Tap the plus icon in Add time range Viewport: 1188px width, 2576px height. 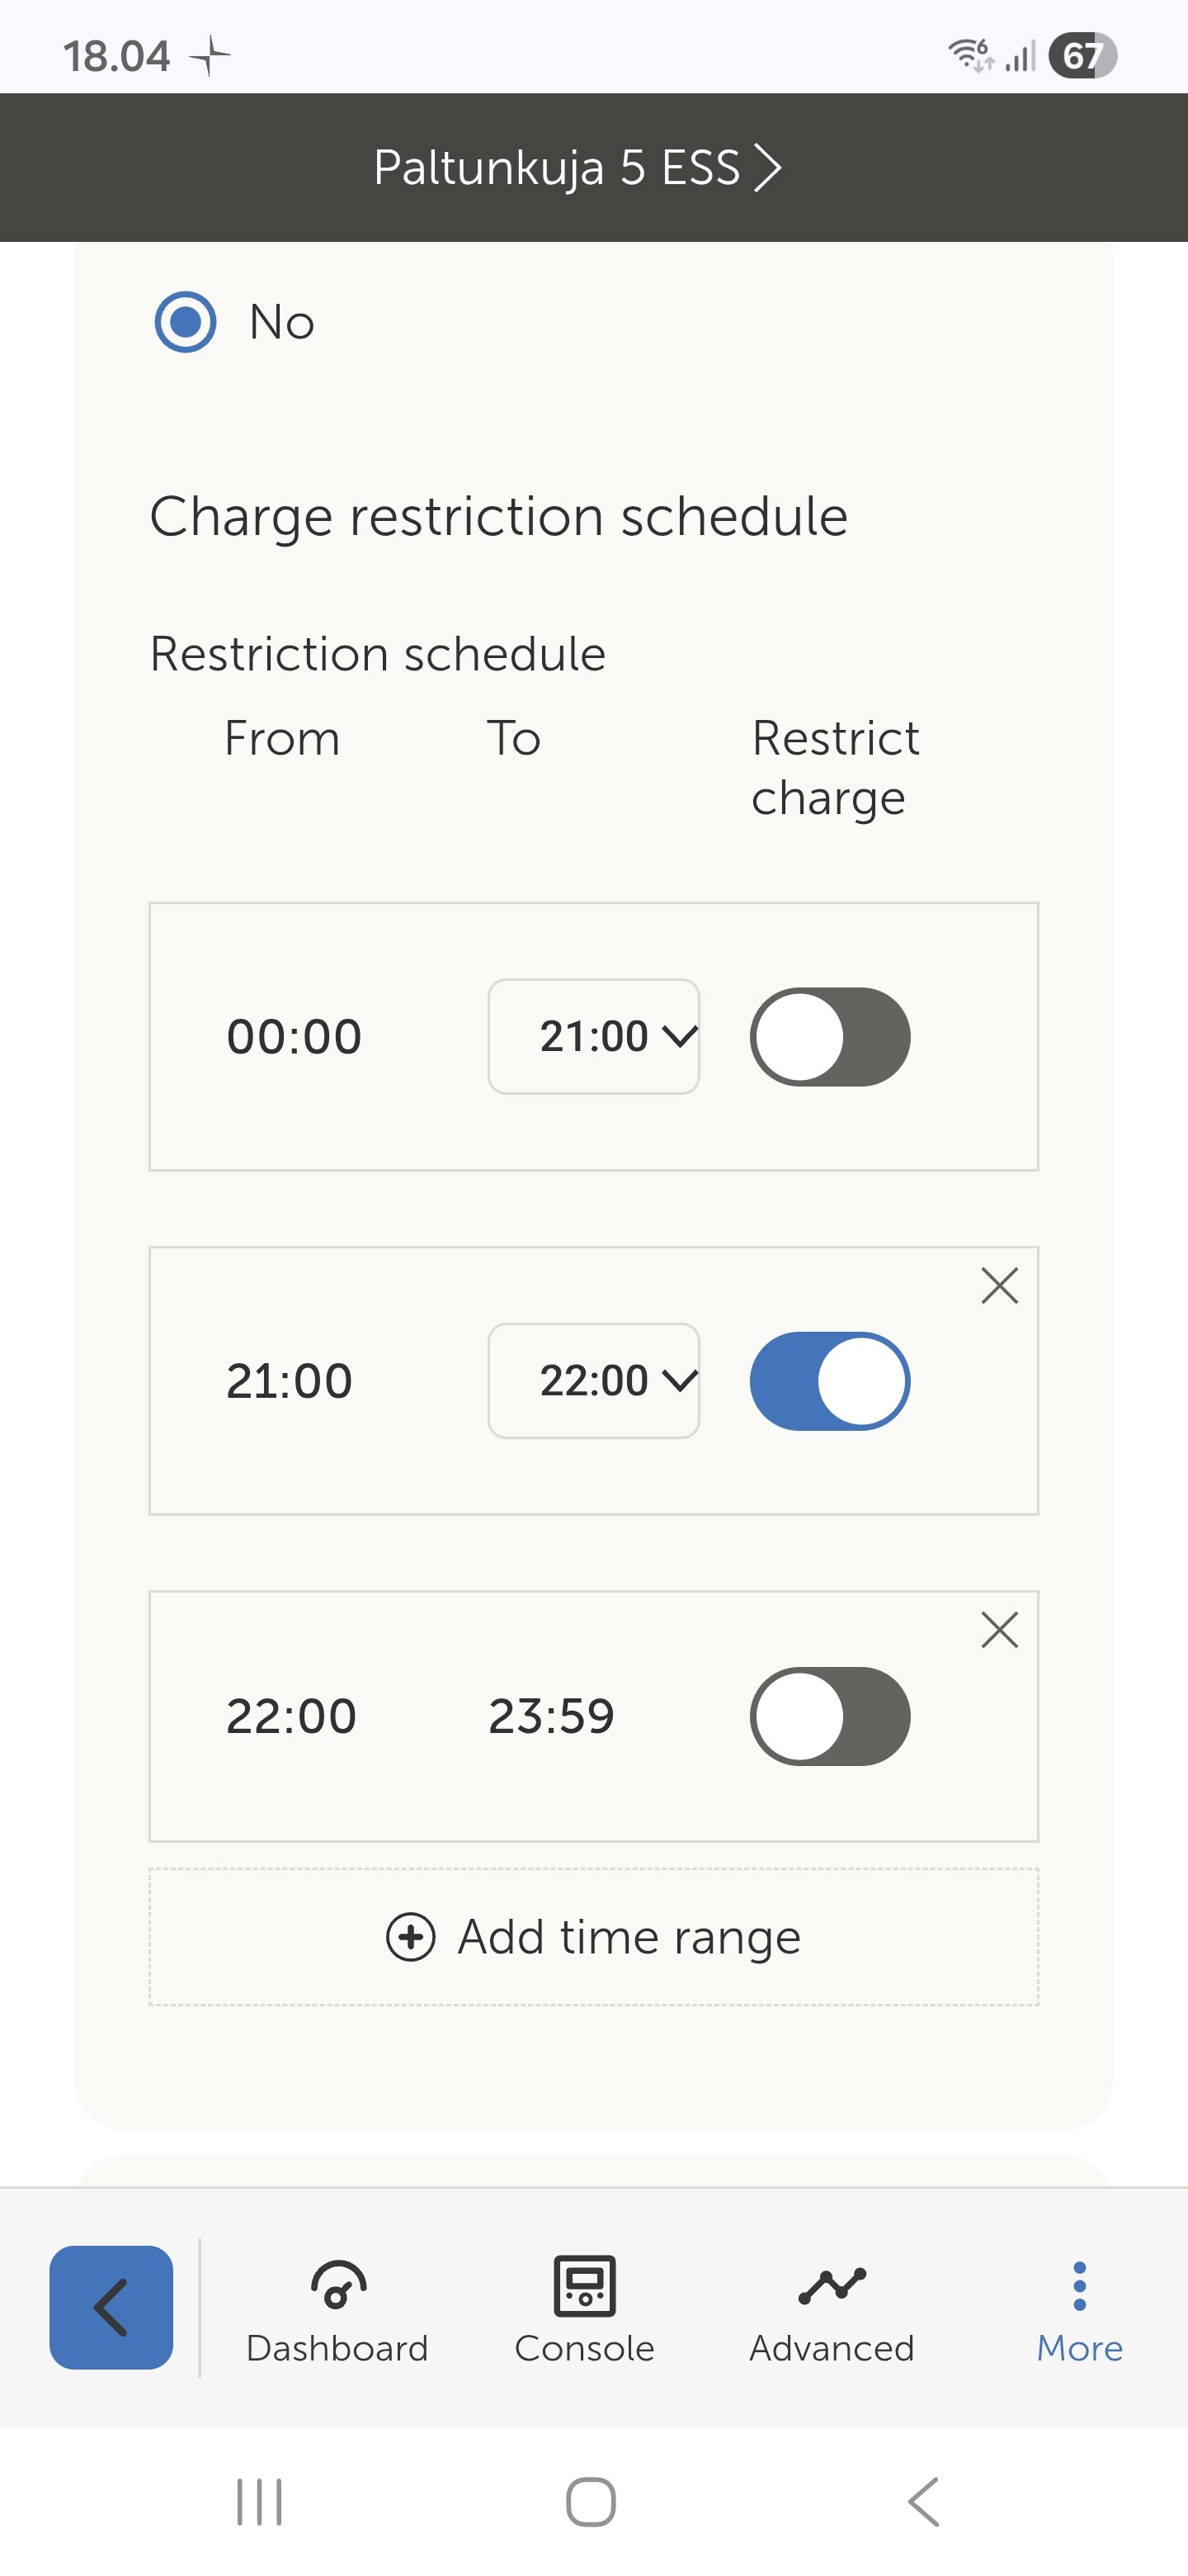tap(411, 1937)
